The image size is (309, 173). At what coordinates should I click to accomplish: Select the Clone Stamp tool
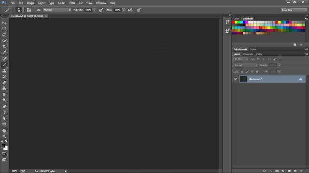[4, 71]
